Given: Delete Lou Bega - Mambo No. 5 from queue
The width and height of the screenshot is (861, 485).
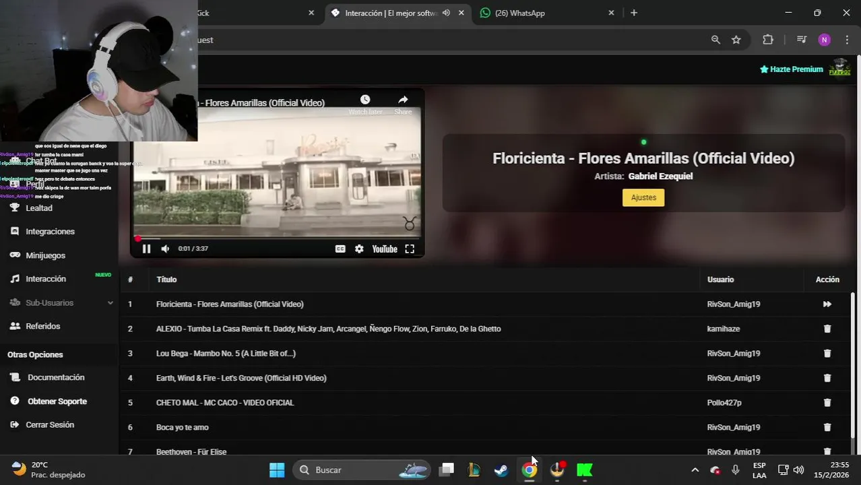Looking at the screenshot, I should click(827, 354).
